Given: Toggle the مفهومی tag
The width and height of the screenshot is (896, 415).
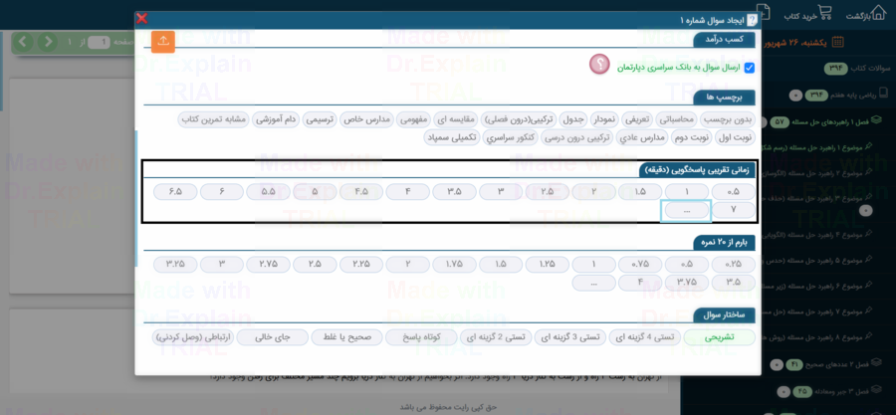Looking at the screenshot, I should [414, 119].
